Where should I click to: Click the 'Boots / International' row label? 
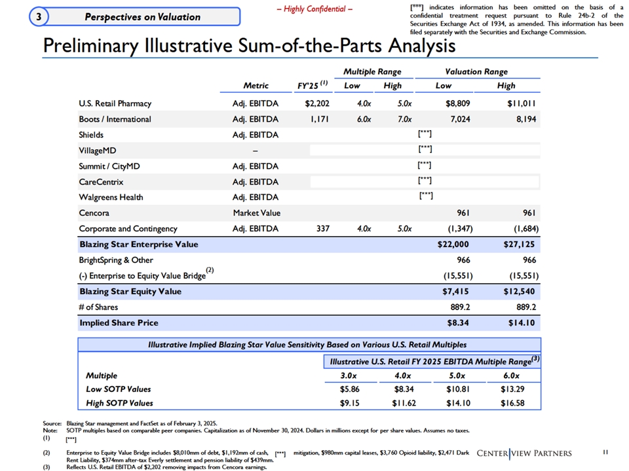coord(115,119)
